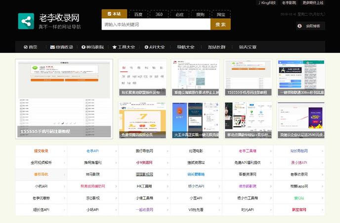Open the small 155555手机号码注册教程 thumbnail

(x=248, y=78)
